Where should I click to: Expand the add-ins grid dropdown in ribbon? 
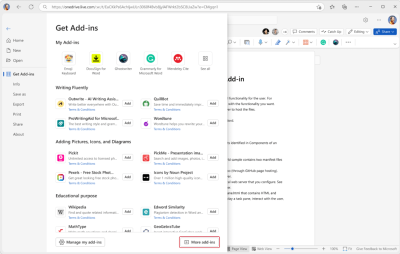pyautogui.click(x=311, y=42)
